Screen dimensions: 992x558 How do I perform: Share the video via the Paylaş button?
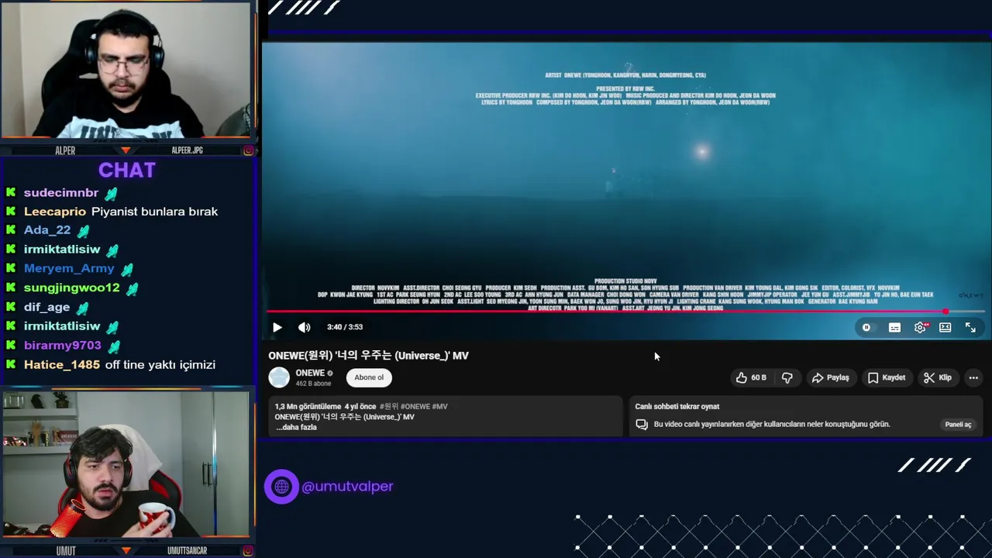pyautogui.click(x=830, y=377)
